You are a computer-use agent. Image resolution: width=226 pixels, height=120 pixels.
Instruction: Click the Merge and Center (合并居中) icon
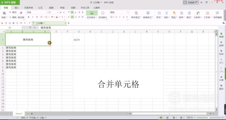(x=92, y=13)
